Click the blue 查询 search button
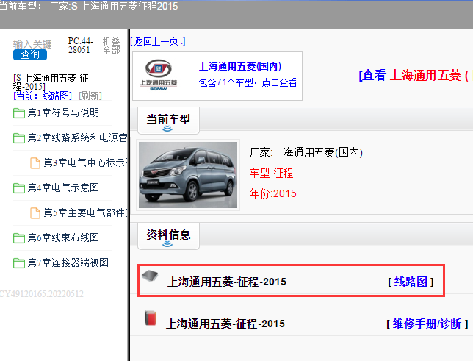Viewport: 473px width, 361px height. [x=30, y=54]
